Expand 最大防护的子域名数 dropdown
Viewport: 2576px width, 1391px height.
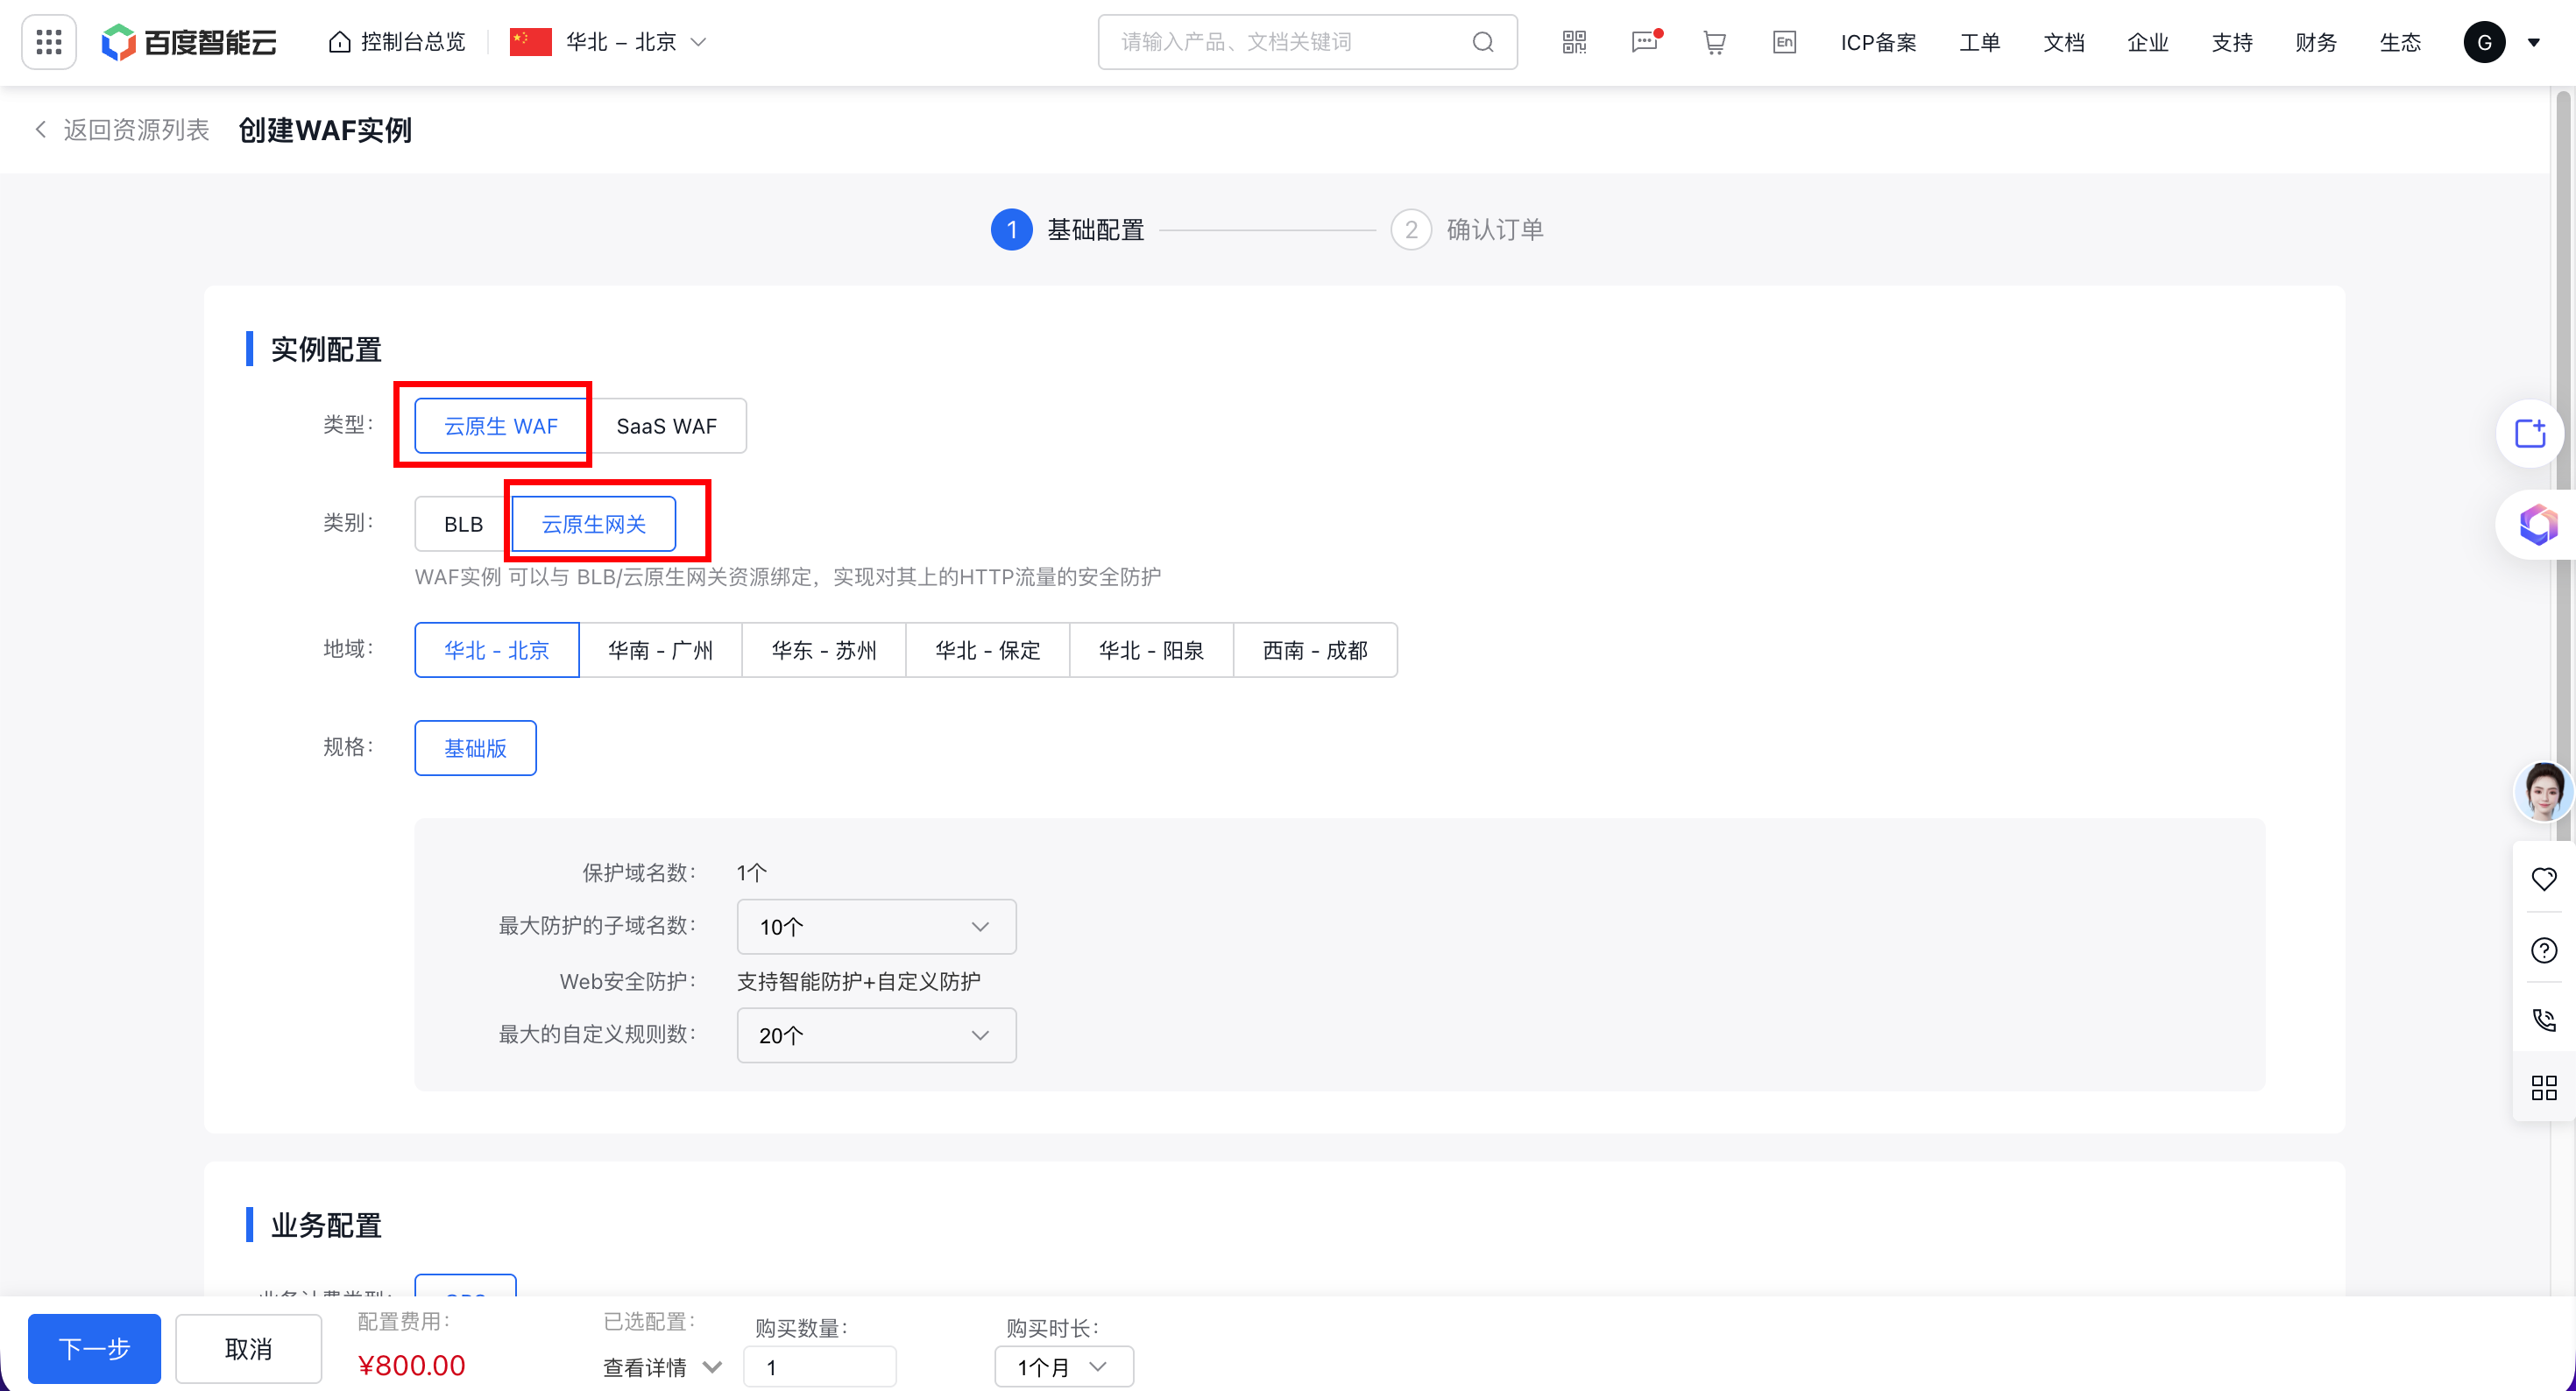click(876, 927)
